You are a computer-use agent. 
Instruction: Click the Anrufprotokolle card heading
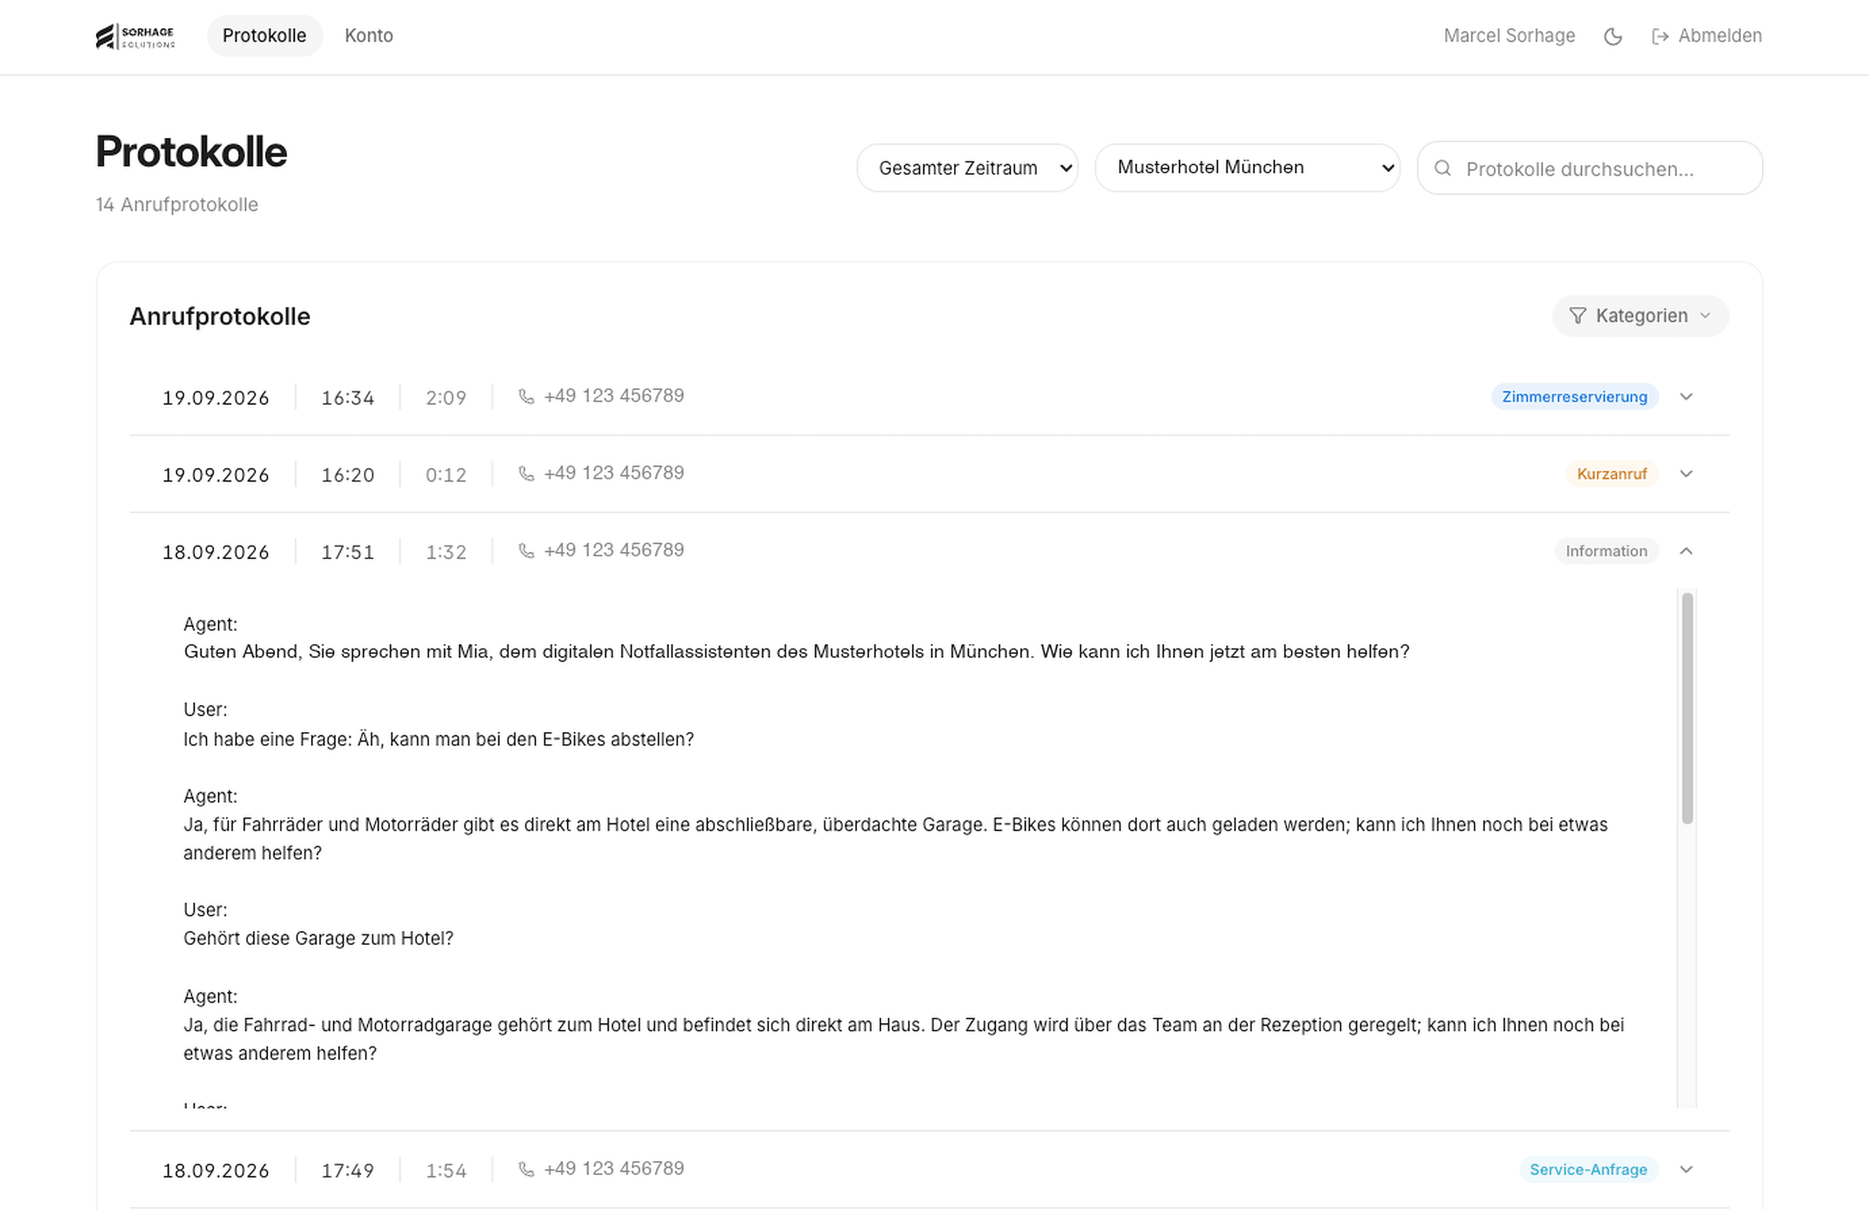pyautogui.click(x=220, y=317)
